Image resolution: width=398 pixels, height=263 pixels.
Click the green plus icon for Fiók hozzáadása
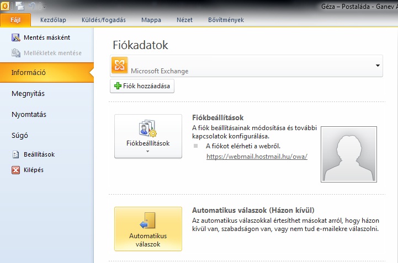click(118, 86)
